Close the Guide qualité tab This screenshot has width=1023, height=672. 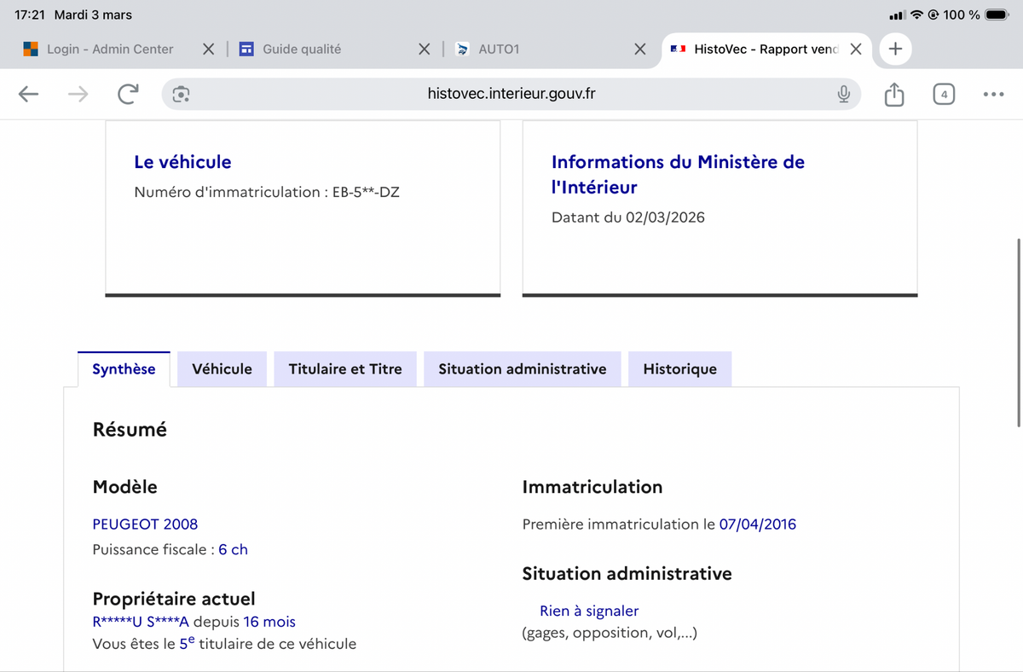pyautogui.click(x=424, y=49)
